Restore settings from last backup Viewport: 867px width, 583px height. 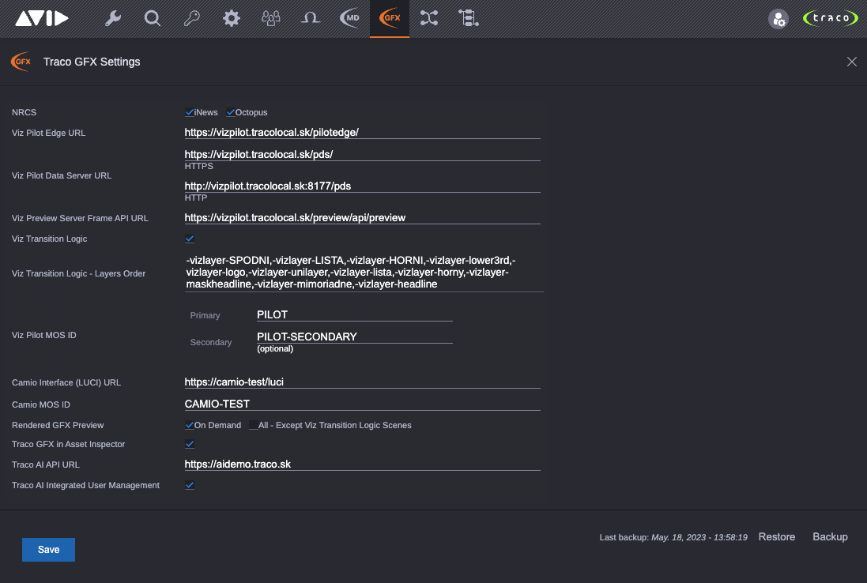[776, 537]
